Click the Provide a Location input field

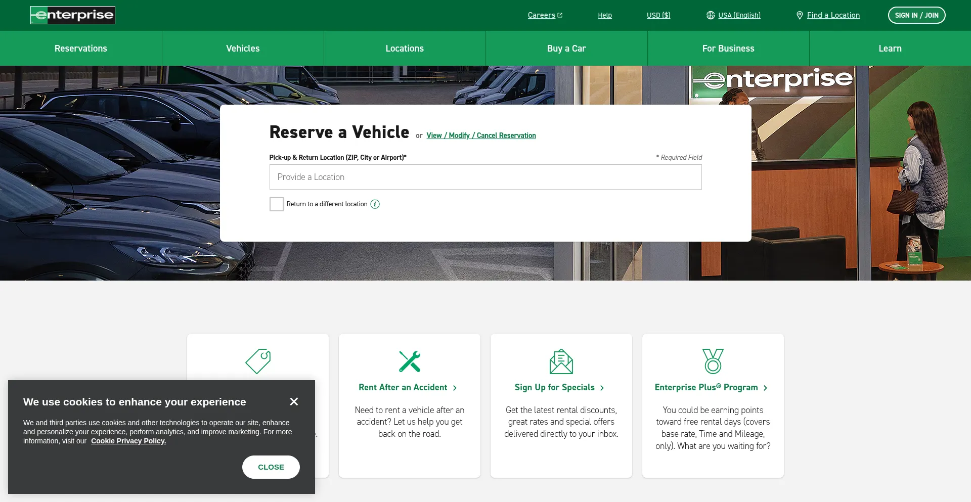(x=485, y=177)
